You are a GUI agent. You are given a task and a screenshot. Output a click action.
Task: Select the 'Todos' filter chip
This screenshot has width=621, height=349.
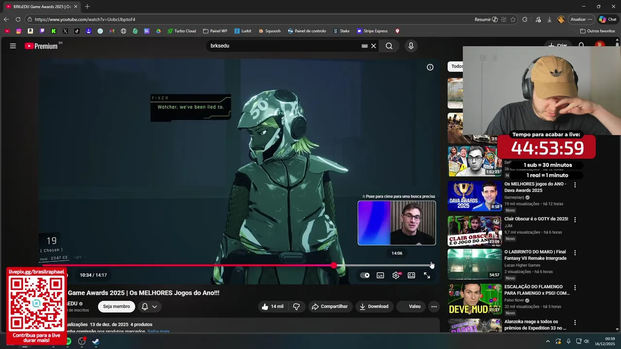tap(456, 66)
